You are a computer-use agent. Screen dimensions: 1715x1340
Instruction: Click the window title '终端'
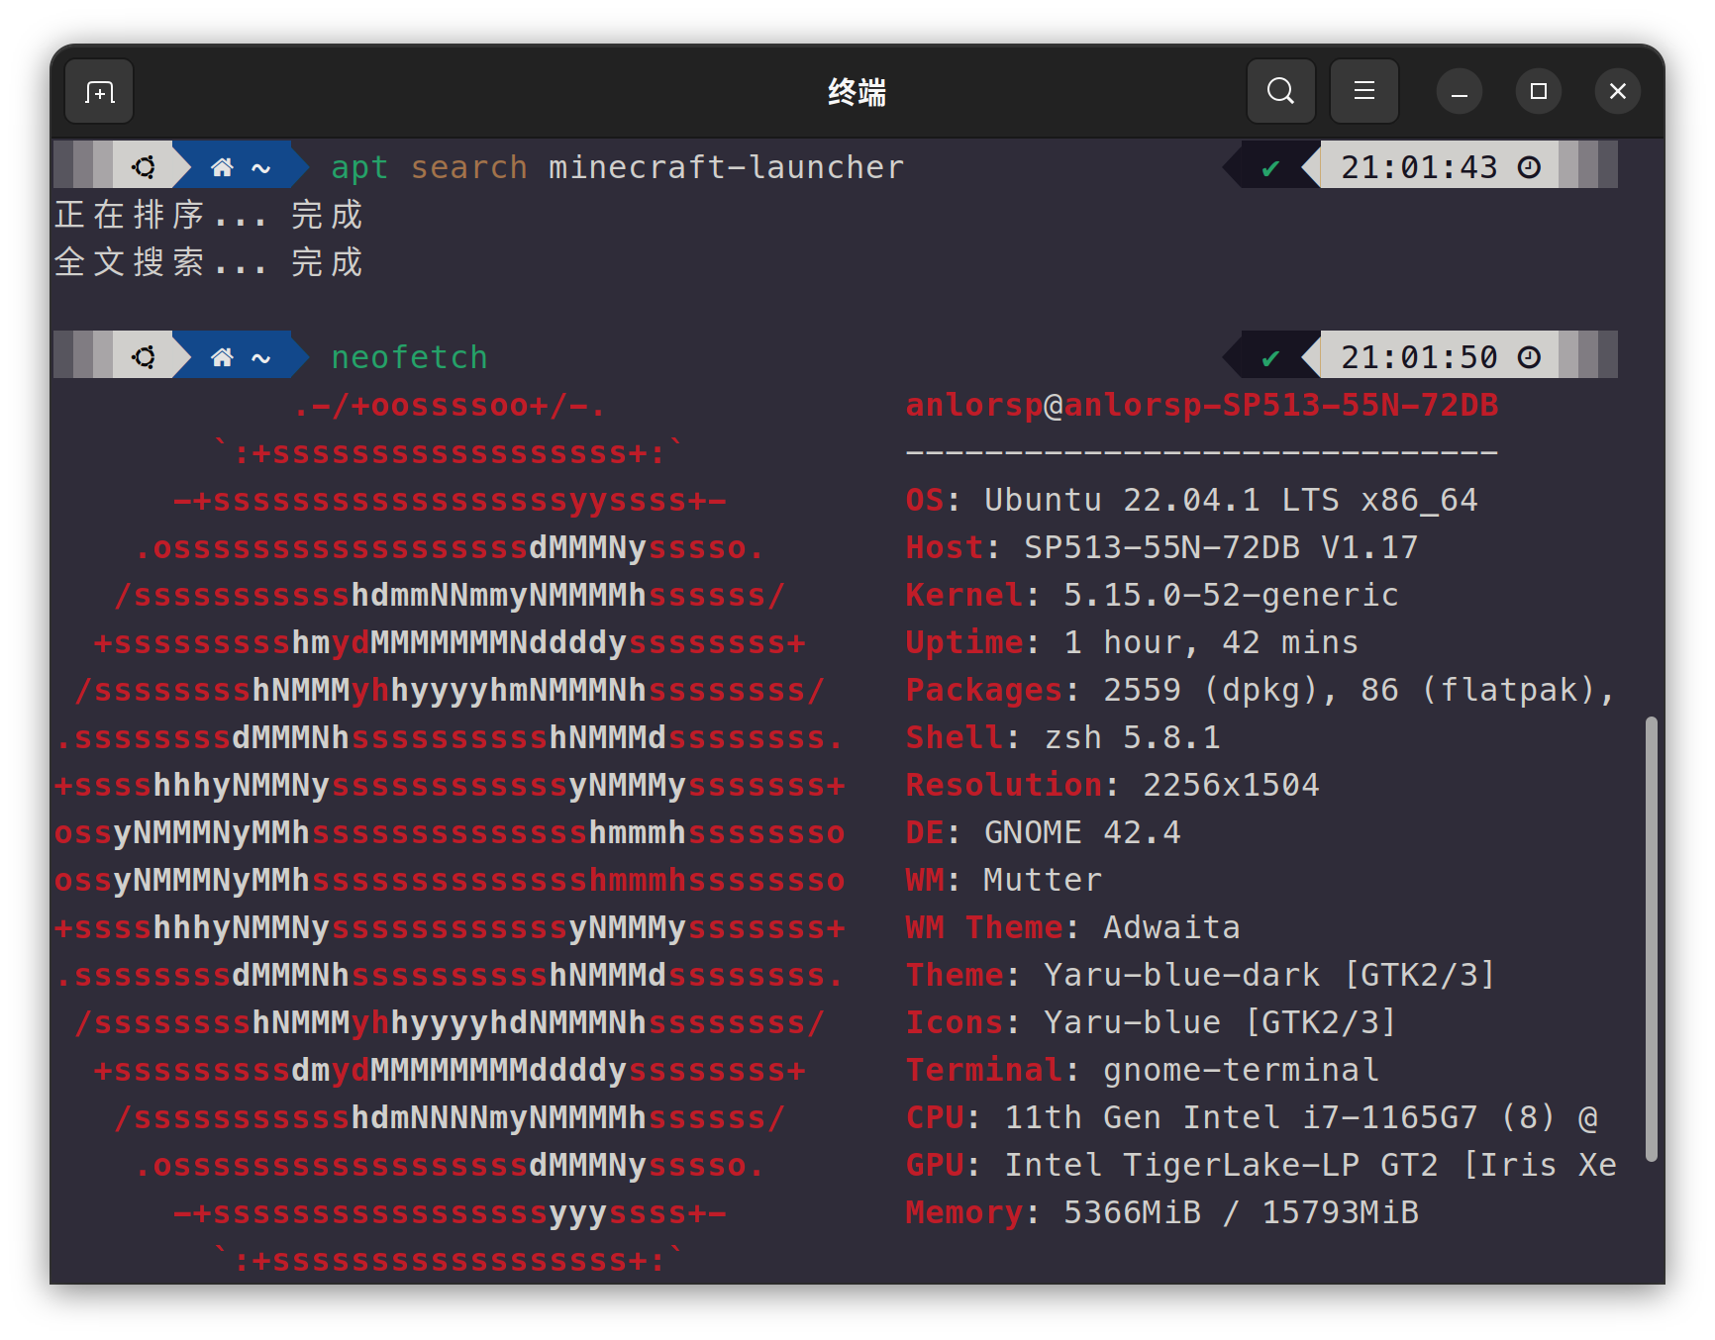pyautogui.click(x=857, y=92)
